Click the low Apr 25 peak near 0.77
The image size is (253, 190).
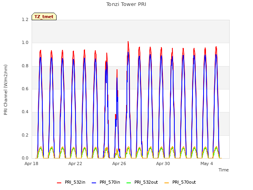coord(117,70)
